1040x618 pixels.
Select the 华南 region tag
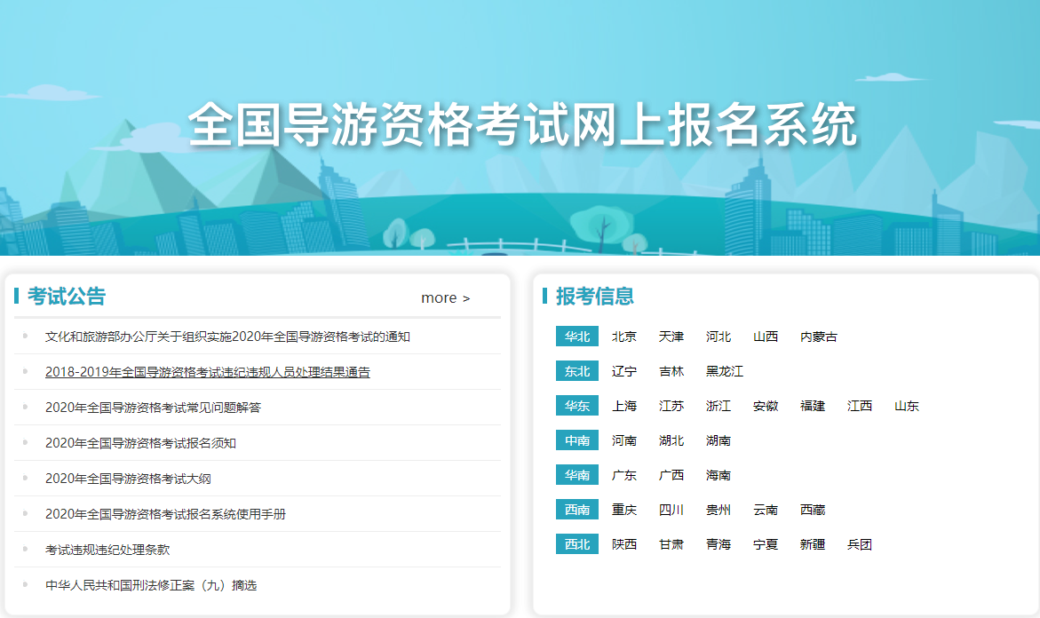coord(577,475)
